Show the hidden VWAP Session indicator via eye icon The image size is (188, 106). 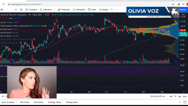pos(21,43)
